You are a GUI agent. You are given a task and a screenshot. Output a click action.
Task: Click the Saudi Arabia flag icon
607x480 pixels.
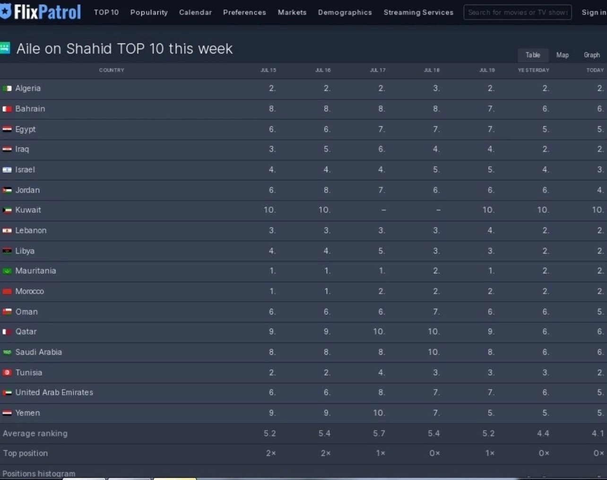click(7, 352)
